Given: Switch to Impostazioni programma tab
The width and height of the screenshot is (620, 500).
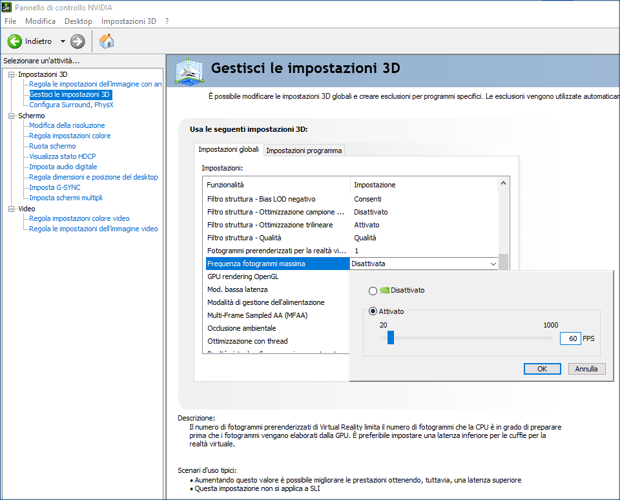Looking at the screenshot, I should pyautogui.click(x=304, y=151).
